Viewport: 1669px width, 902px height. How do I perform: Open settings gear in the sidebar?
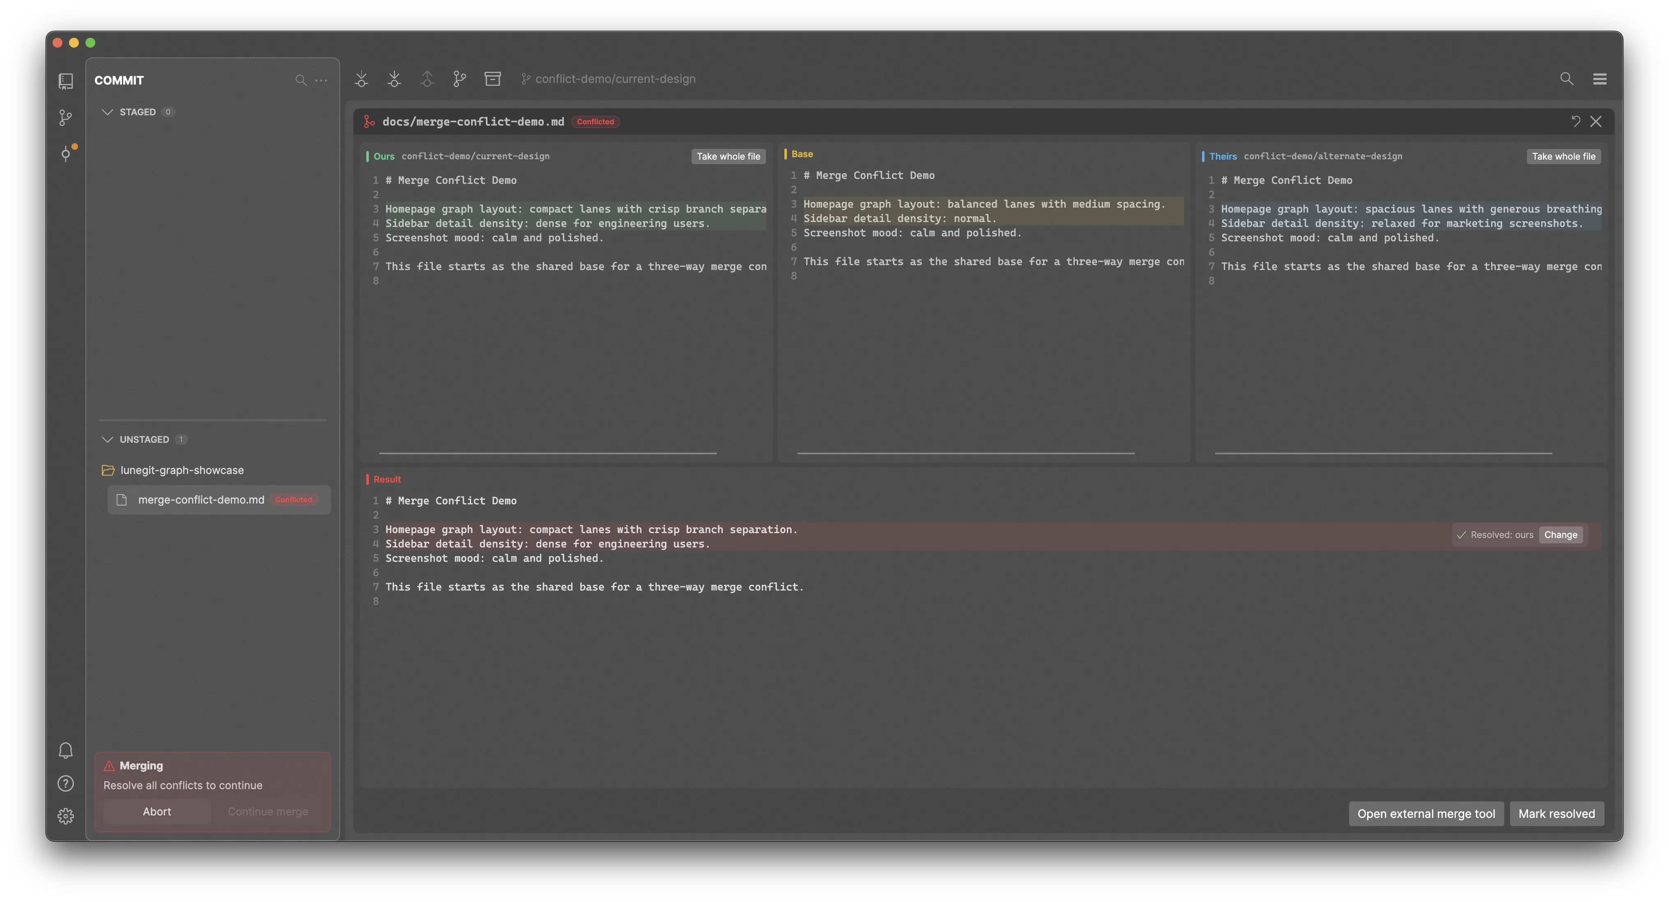click(x=65, y=816)
